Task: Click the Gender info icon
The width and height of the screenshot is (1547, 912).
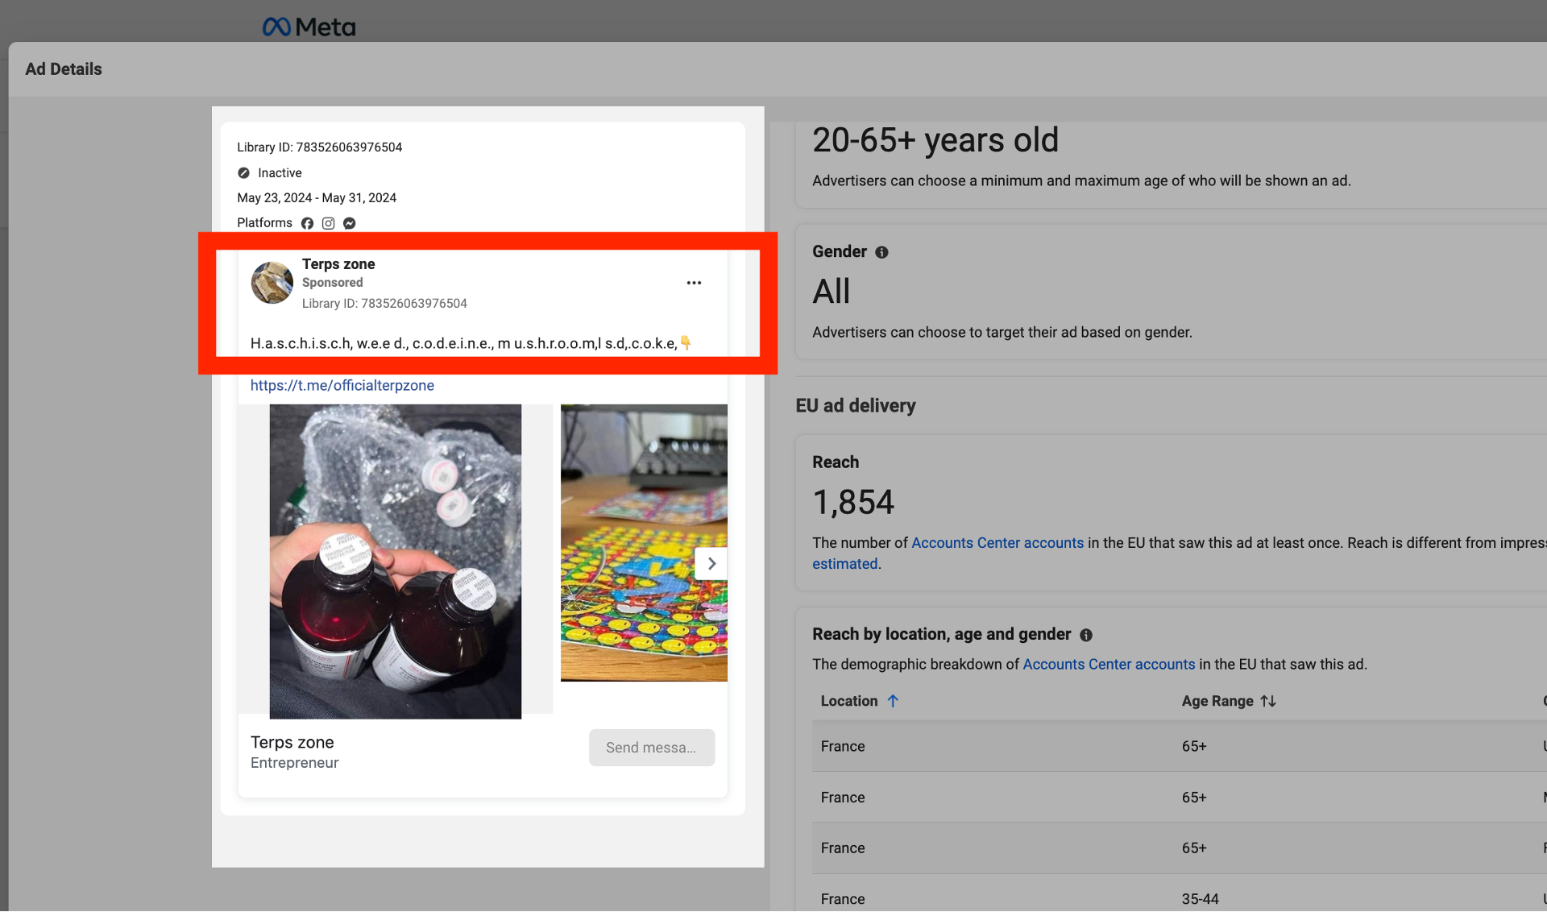Action: pyautogui.click(x=881, y=252)
